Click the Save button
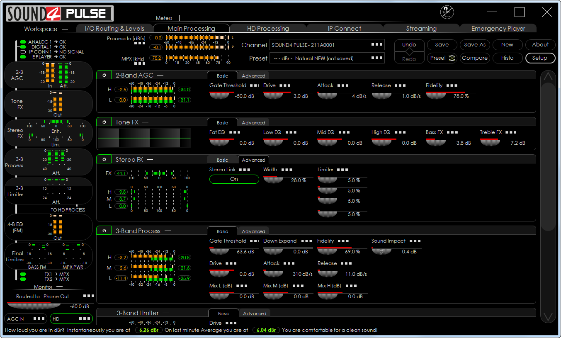 pyautogui.click(x=442, y=45)
